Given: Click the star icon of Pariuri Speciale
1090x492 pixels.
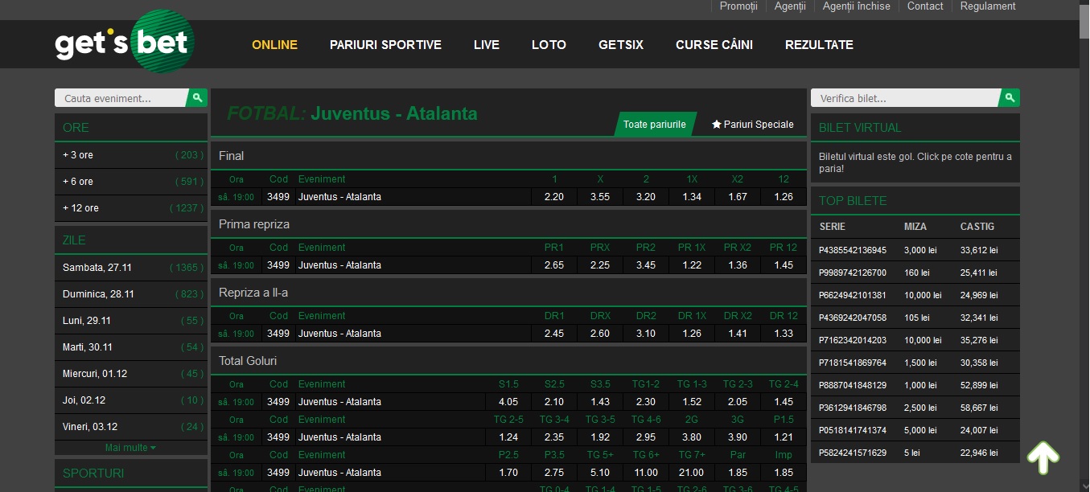Looking at the screenshot, I should 717,125.
